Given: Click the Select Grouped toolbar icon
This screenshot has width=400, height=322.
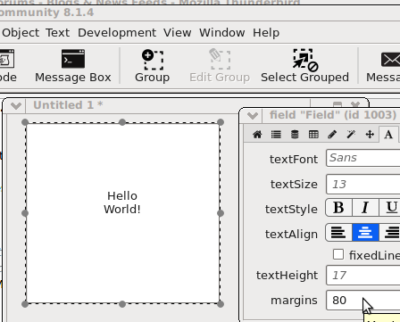Looking at the screenshot, I should tap(304, 66).
